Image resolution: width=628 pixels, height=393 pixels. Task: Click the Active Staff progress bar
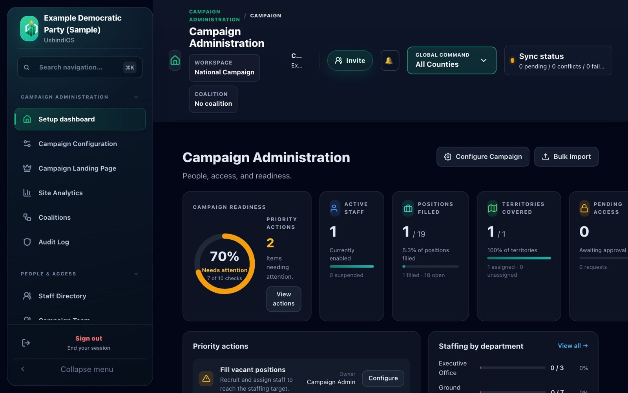(x=352, y=266)
